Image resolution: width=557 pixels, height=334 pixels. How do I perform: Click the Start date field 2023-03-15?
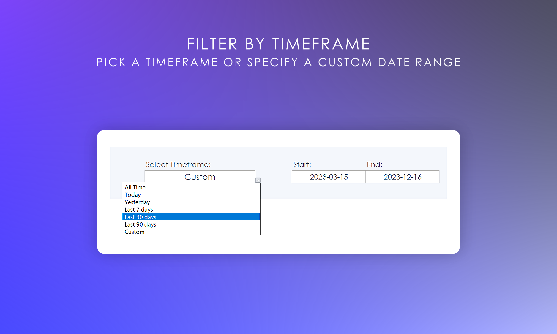(329, 177)
